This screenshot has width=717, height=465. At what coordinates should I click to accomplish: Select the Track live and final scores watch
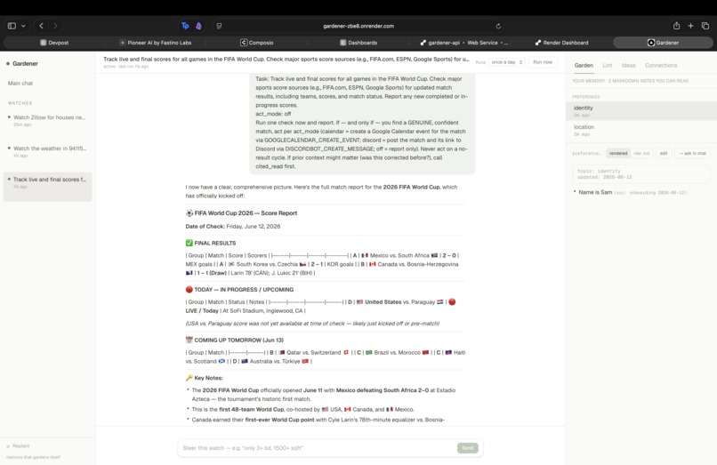click(47, 187)
